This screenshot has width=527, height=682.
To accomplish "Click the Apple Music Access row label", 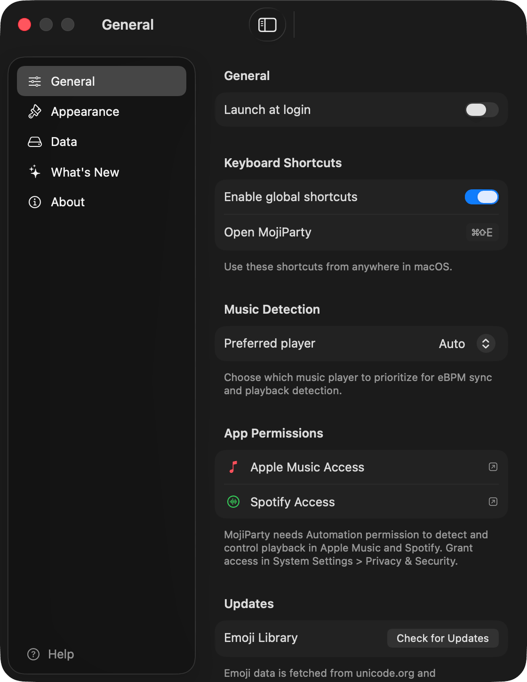I will [307, 467].
